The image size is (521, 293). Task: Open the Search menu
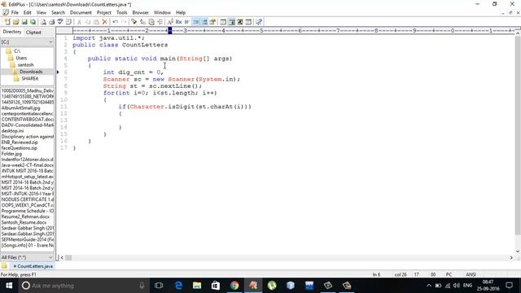[58, 12]
